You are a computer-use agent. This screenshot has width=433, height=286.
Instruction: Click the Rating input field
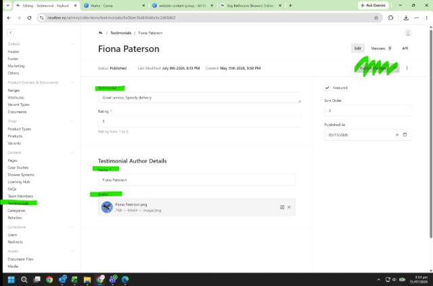(x=200, y=121)
